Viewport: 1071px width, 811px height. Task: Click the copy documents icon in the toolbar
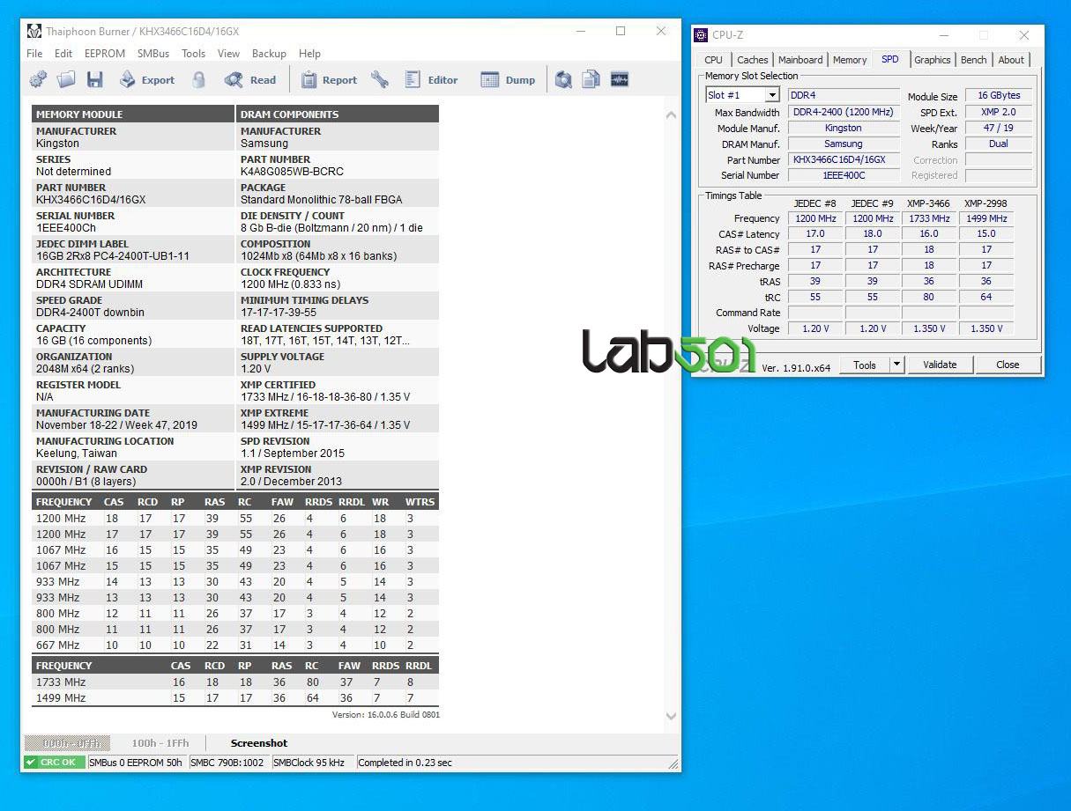[591, 80]
